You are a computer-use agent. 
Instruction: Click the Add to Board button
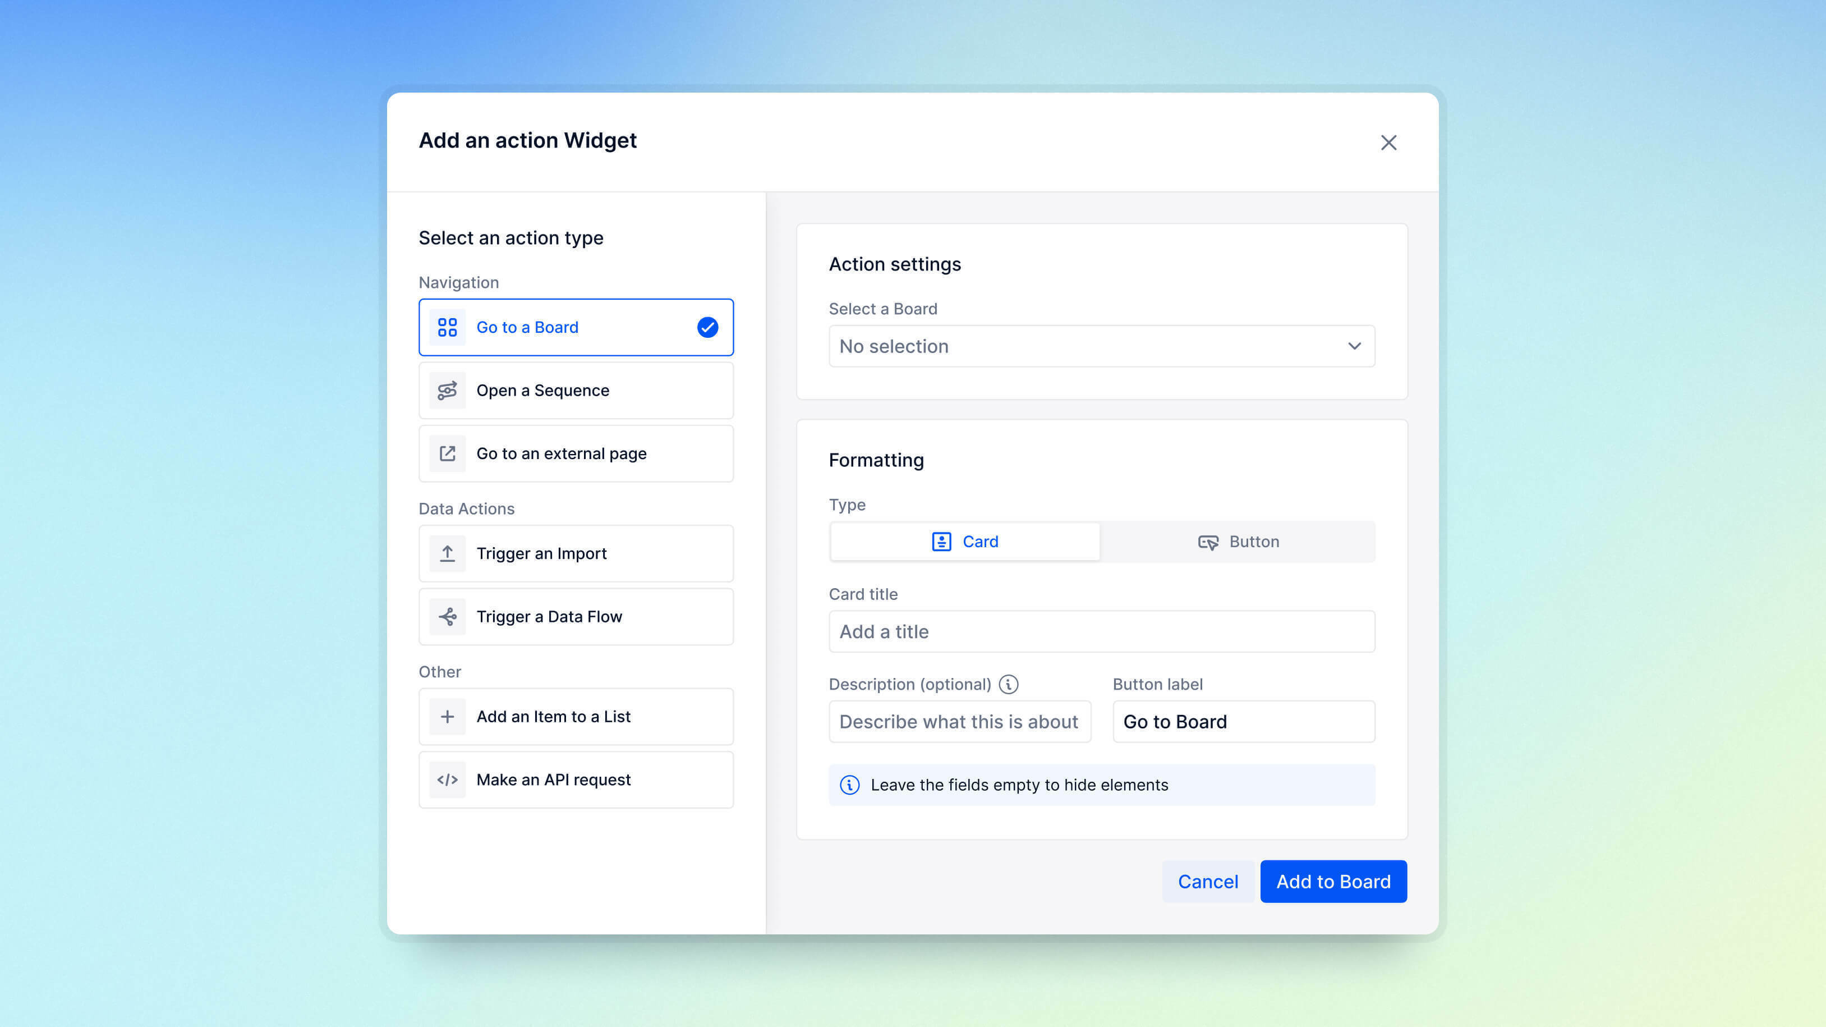(x=1333, y=881)
